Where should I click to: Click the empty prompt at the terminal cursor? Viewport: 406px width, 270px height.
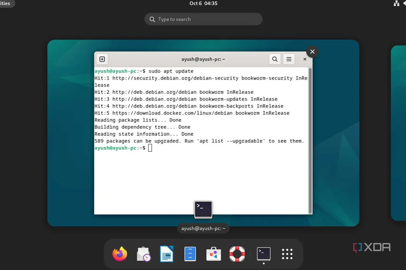pyautogui.click(x=150, y=148)
